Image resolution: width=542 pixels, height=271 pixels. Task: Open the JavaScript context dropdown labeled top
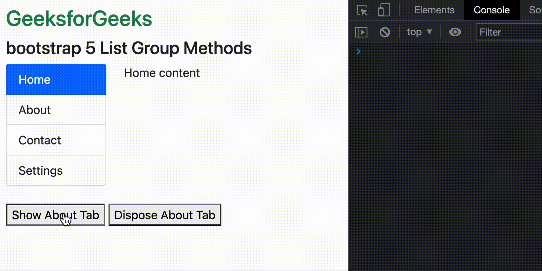(x=419, y=32)
